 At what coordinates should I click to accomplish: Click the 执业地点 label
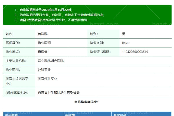[13, 52]
